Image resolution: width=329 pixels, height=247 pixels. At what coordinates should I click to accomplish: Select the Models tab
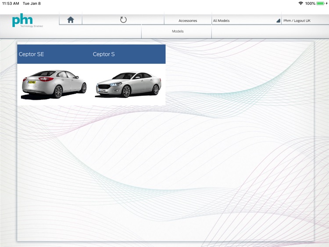tap(178, 31)
